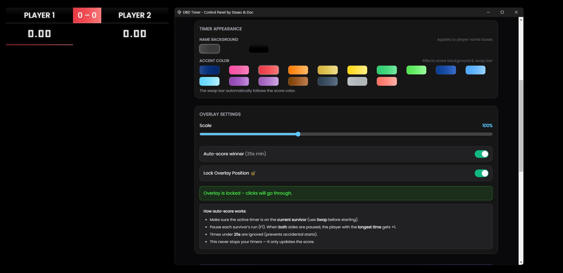Select the brown accent color swatch
This screenshot has width=563, height=273.
298,81
